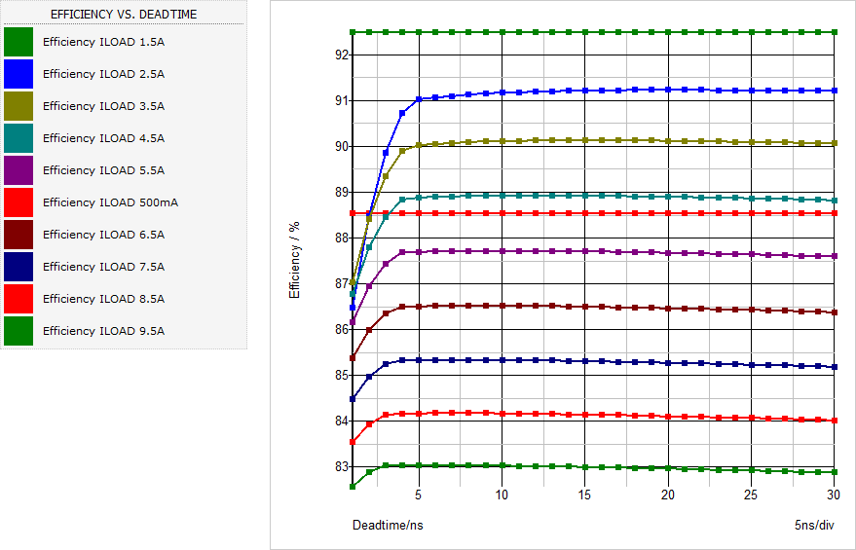The image size is (856, 550).
Task: Click the 'Deadtime/ns' x-axis label
Action: point(388,525)
